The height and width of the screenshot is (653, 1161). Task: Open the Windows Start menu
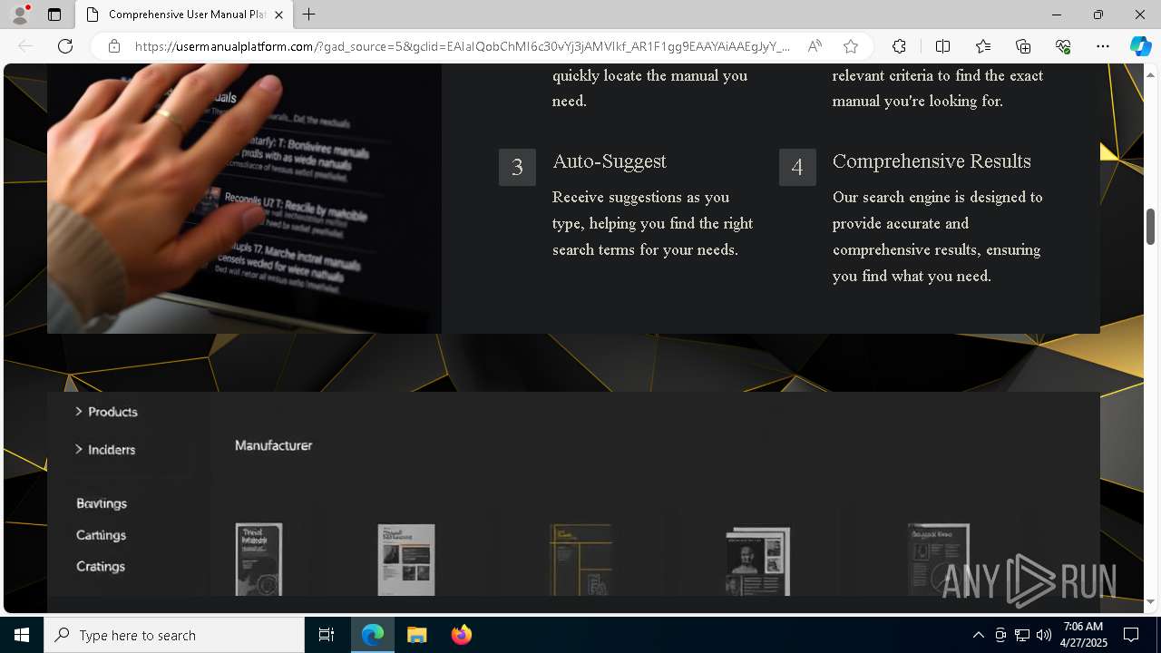coord(22,635)
